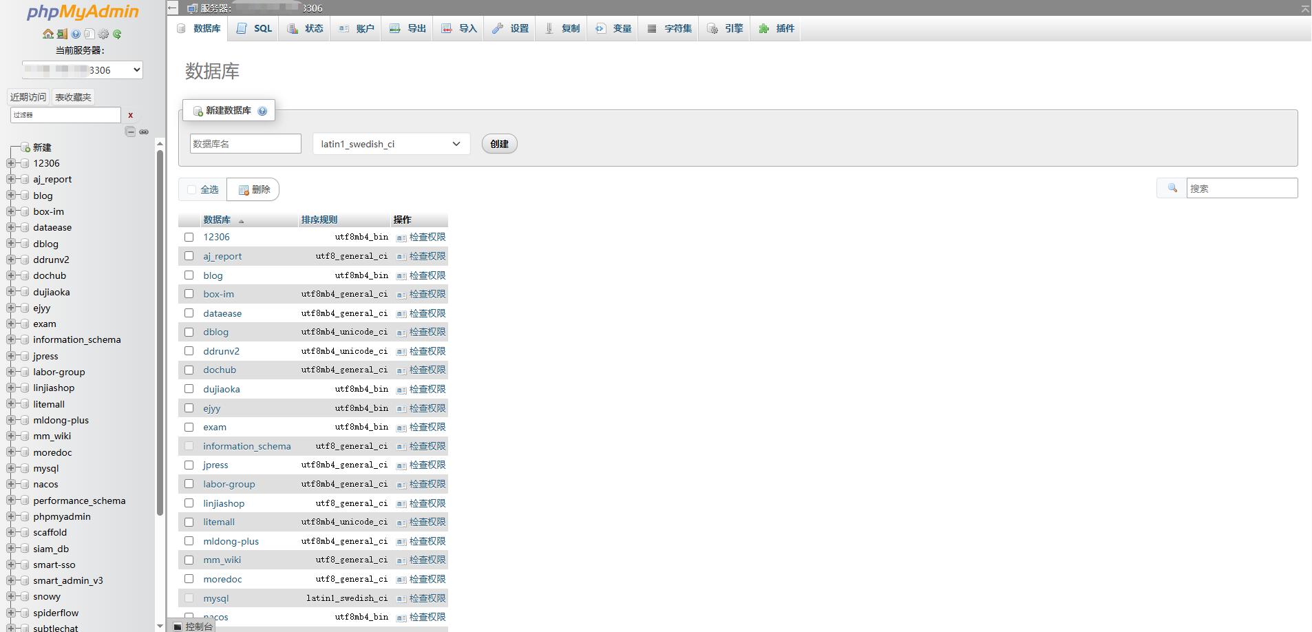Enable the 全选 select-all checkbox
This screenshot has width=1312, height=632.
[x=191, y=189]
